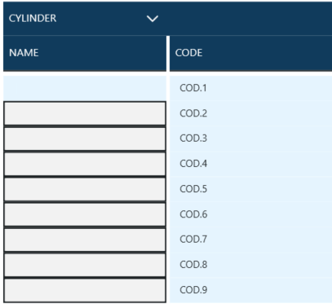Click the name field beside COD.6
Image resolution: width=332 pixels, height=308 pixels.
[85, 214]
